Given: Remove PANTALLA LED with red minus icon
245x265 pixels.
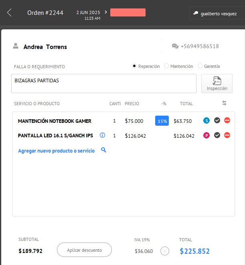Looking at the screenshot, I should point(227,135).
